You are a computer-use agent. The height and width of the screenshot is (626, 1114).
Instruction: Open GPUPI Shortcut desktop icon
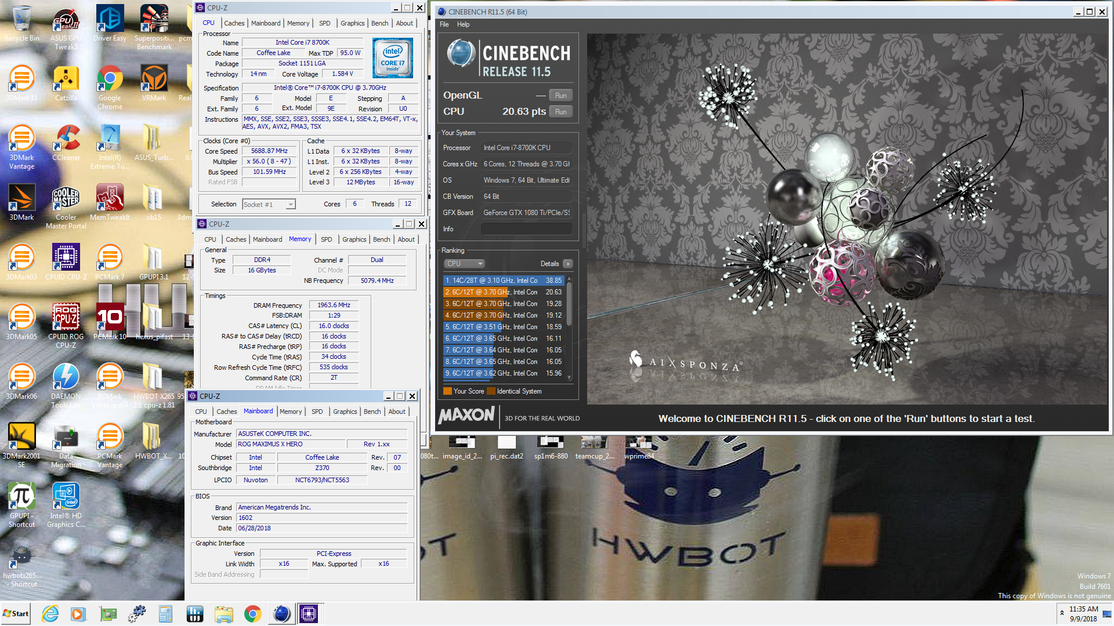coord(21,505)
